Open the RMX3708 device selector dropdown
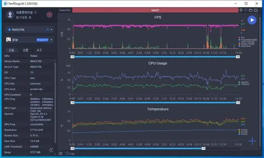 (29, 30)
